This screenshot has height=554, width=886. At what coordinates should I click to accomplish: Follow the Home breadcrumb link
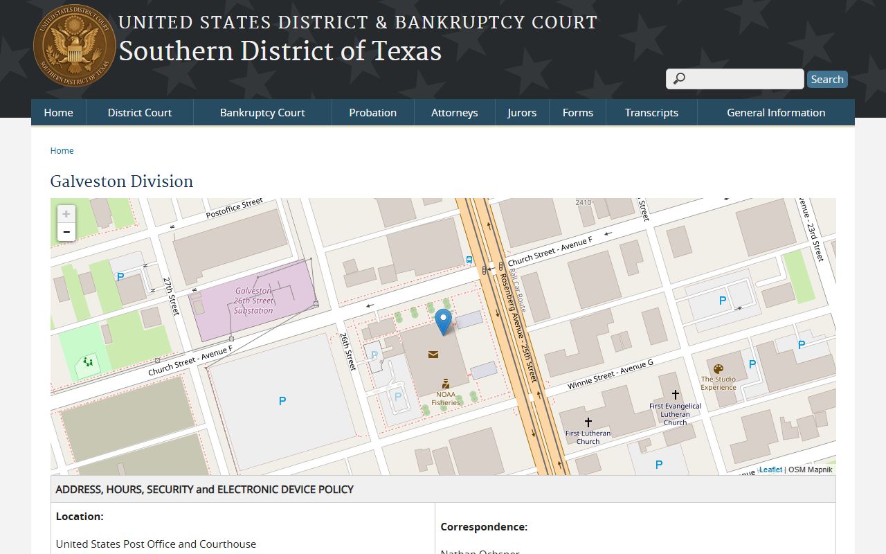tap(62, 151)
